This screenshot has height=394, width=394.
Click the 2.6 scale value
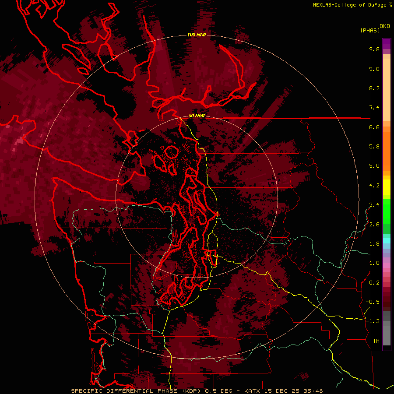click(374, 225)
